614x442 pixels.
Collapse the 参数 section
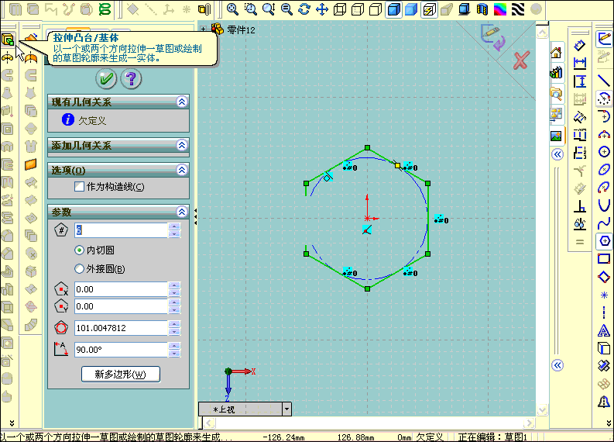[182, 212]
